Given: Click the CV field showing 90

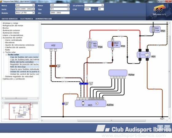Looking at the screenshot, I should tap(101, 9).
